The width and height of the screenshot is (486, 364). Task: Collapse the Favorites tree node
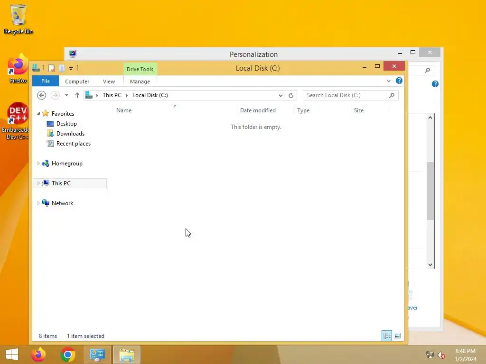pyautogui.click(x=38, y=114)
